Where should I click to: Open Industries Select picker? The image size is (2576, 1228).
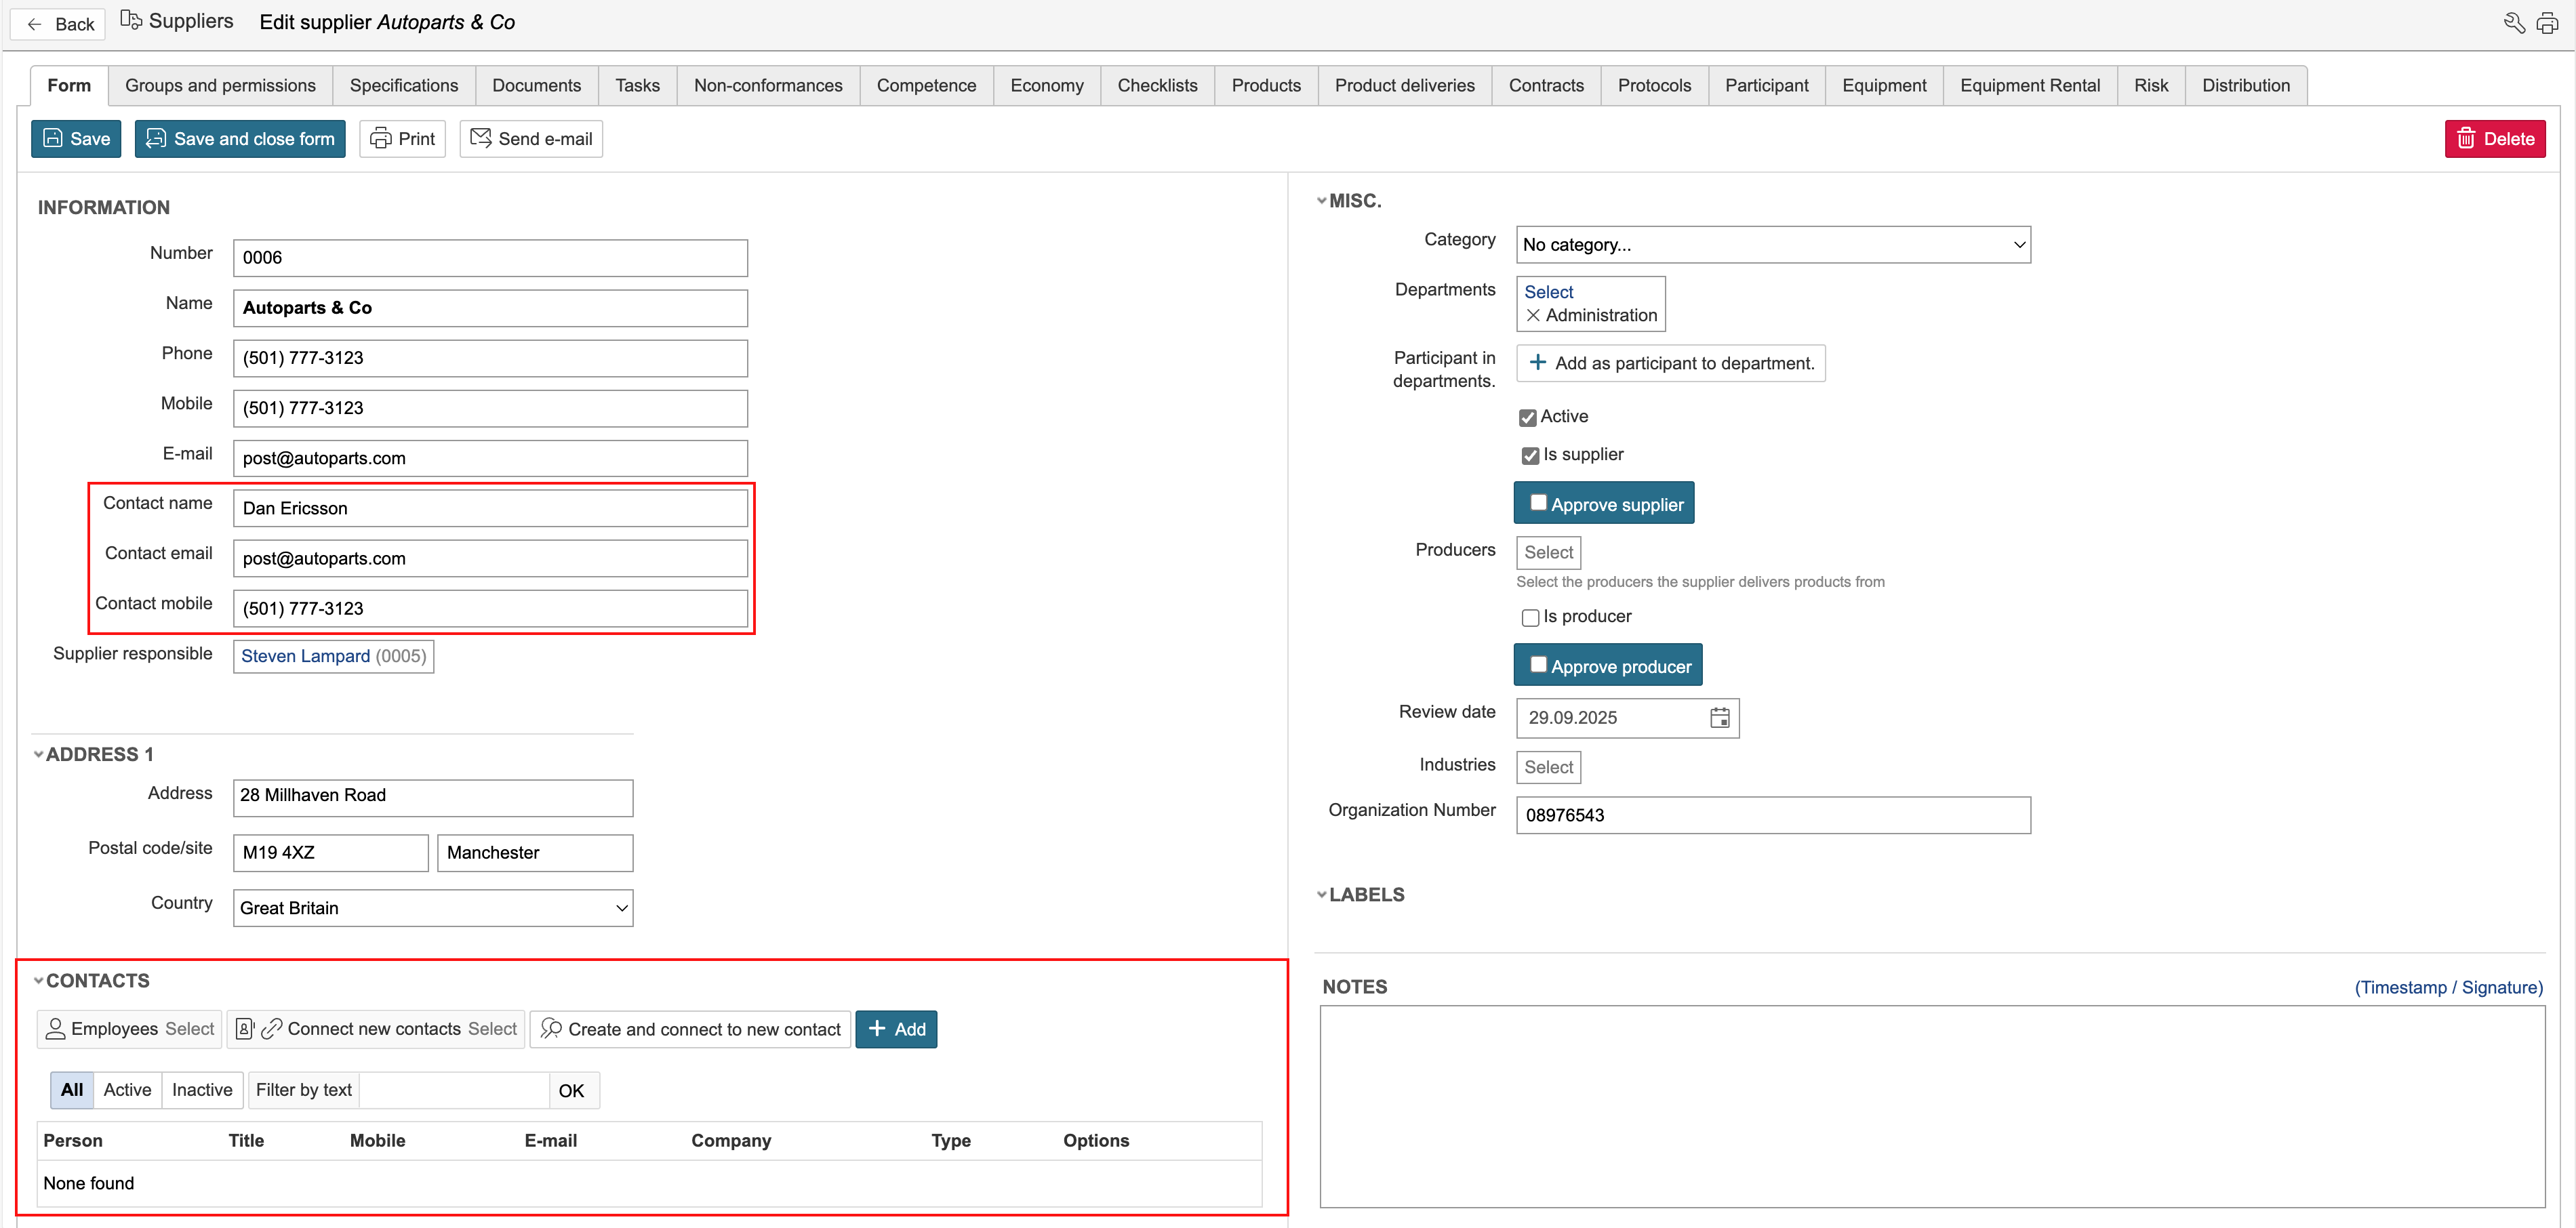point(1548,768)
